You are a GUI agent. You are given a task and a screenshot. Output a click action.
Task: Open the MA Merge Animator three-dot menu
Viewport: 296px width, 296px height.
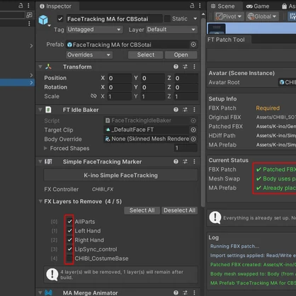tap(194, 292)
